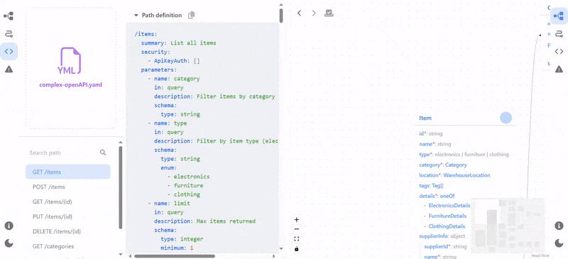Collapse the Path definition section
568x259 pixels.
(136, 15)
